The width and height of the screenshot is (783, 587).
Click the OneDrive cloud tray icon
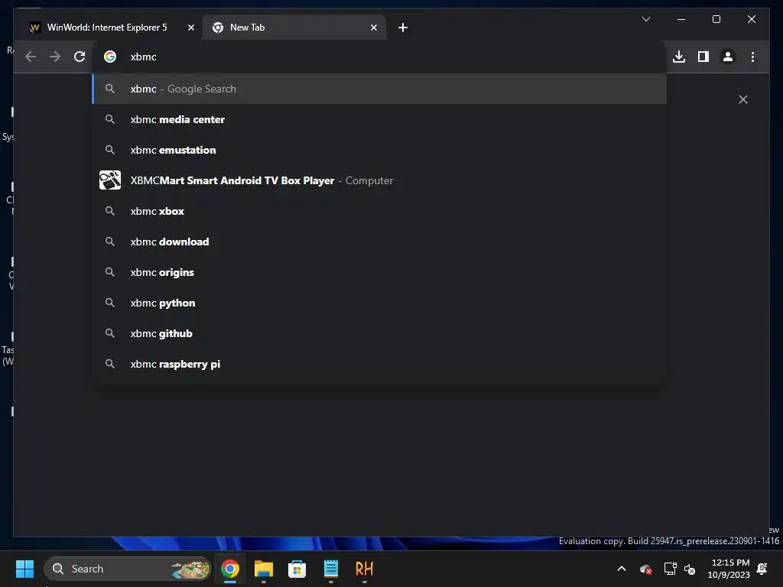pos(645,569)
